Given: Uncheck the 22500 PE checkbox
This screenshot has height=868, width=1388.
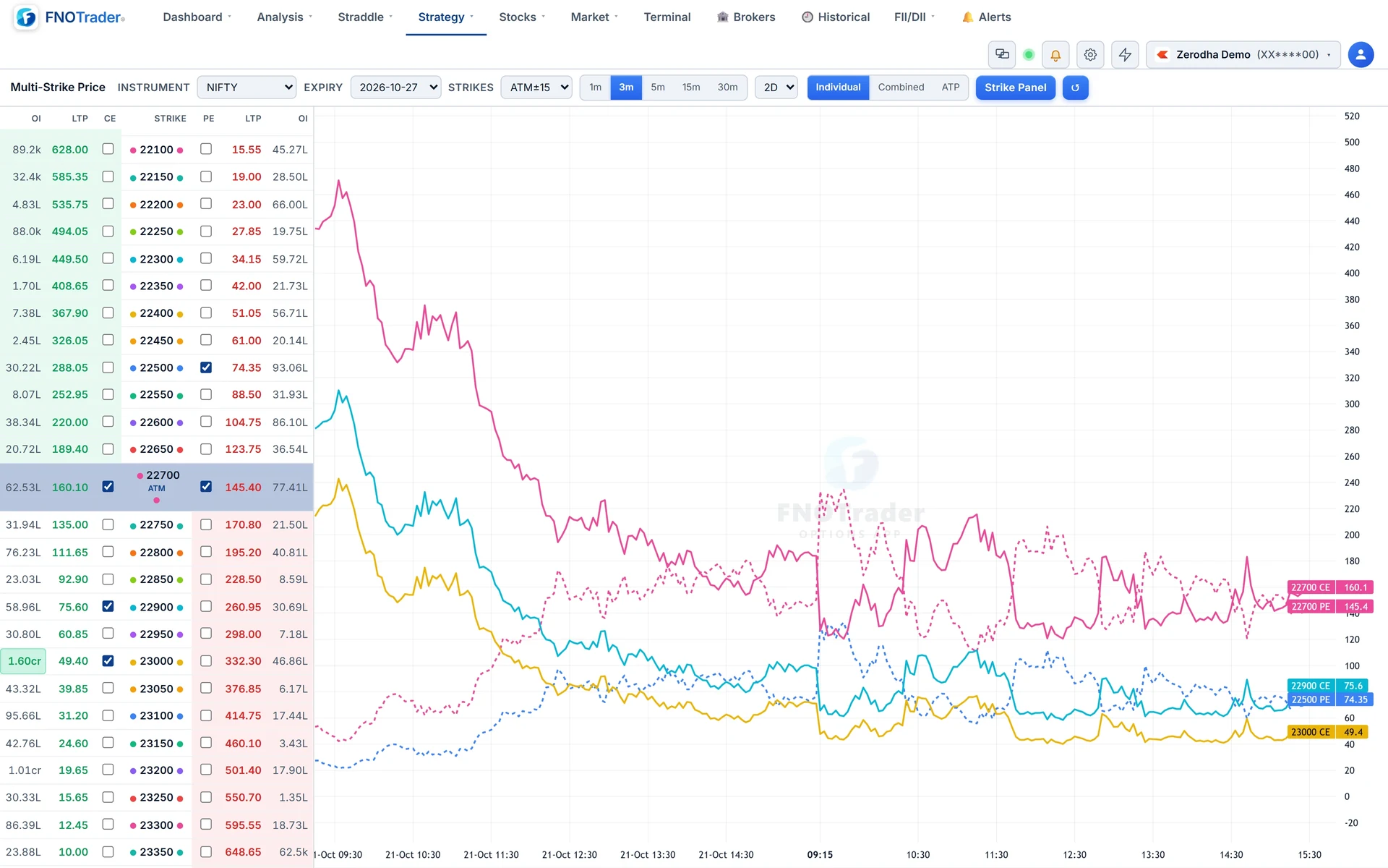Looking at the screenshot, I should 206,367.
